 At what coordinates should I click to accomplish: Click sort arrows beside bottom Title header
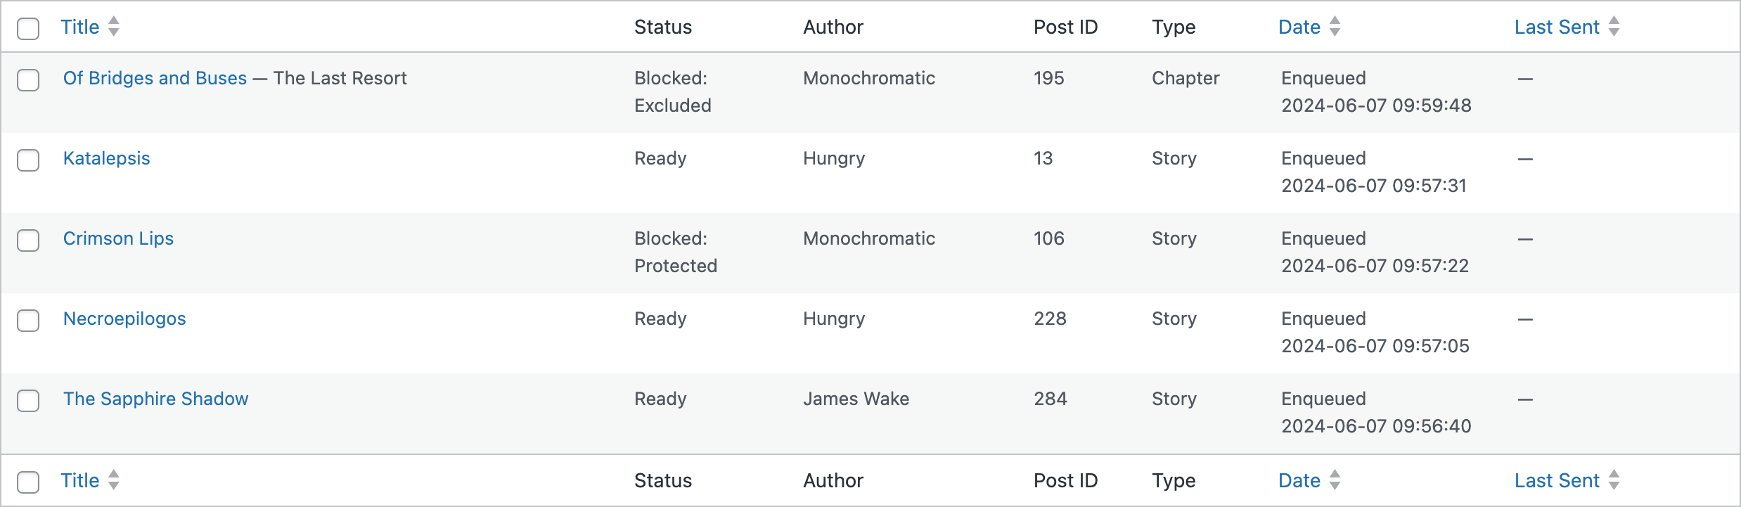pos(114,480)
